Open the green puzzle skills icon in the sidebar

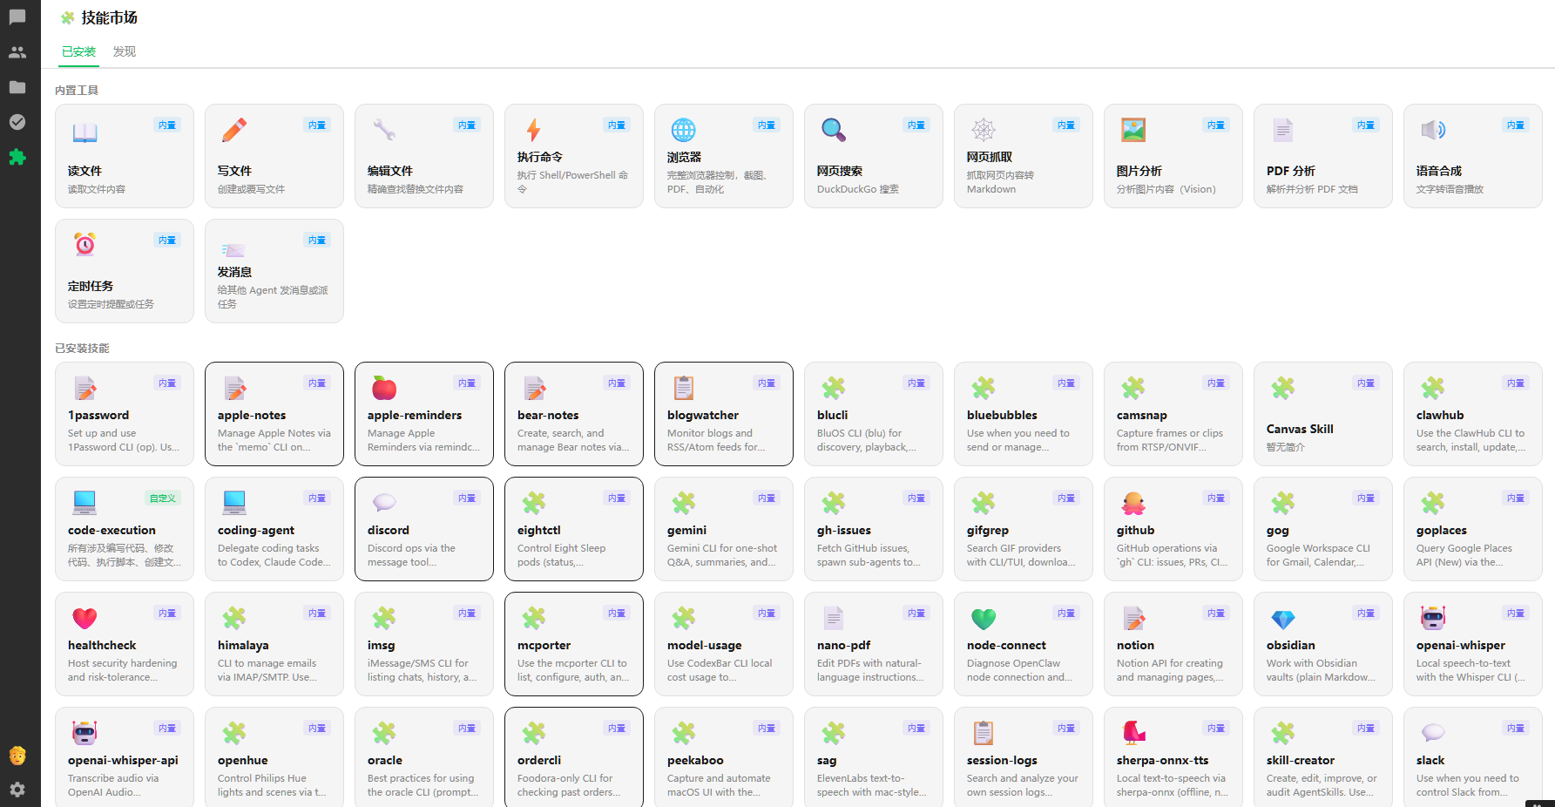click(x=17, y=157)
